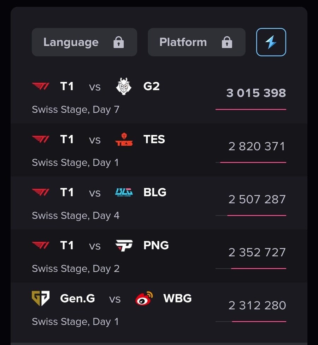Click viewer bar under 2 507 287

pyautogui.click(x=251, y=215)
